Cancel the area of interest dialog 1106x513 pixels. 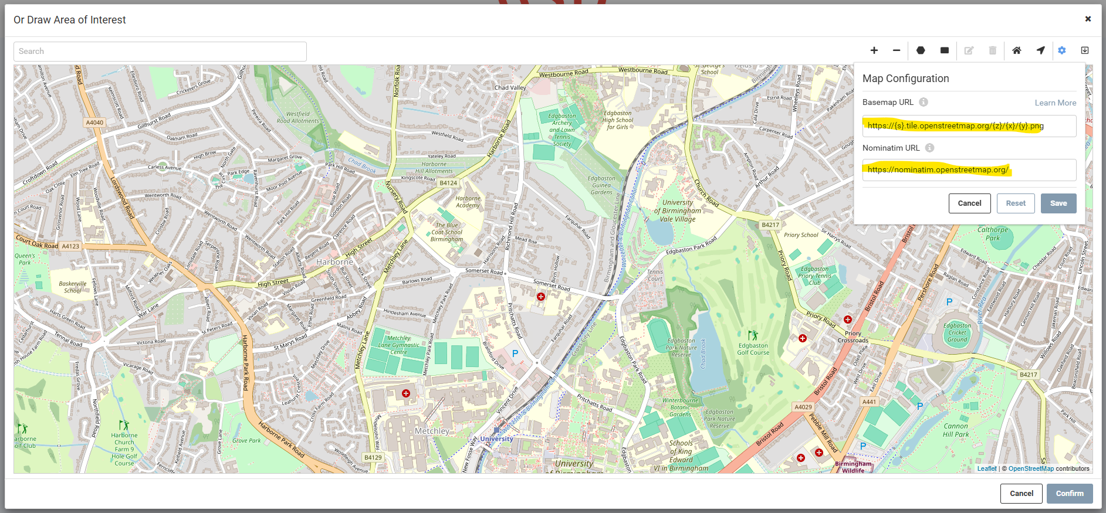[x=1022, y=494]
